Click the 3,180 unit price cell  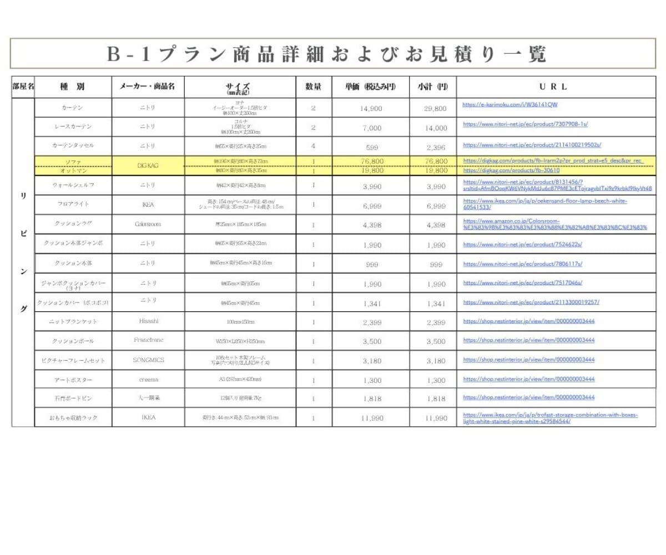click(x=371, y=361)
